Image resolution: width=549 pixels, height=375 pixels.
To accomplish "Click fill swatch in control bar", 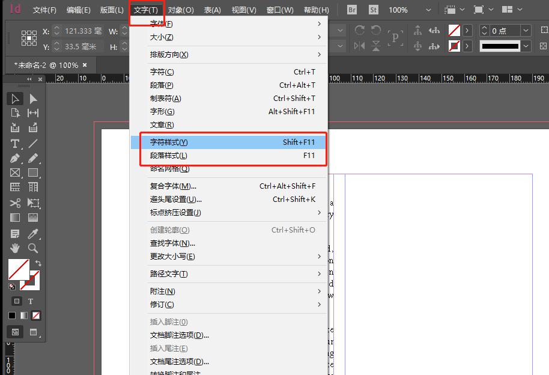I will (454, 31).
